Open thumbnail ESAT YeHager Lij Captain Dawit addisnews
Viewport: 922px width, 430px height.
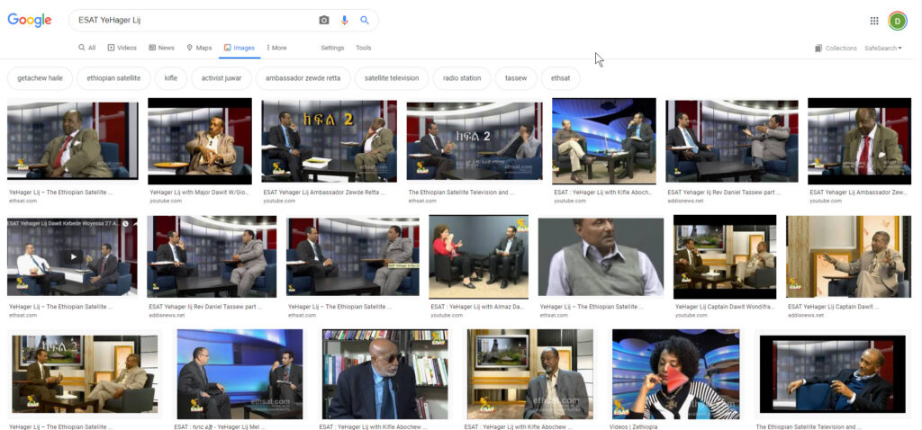[848, 256]
